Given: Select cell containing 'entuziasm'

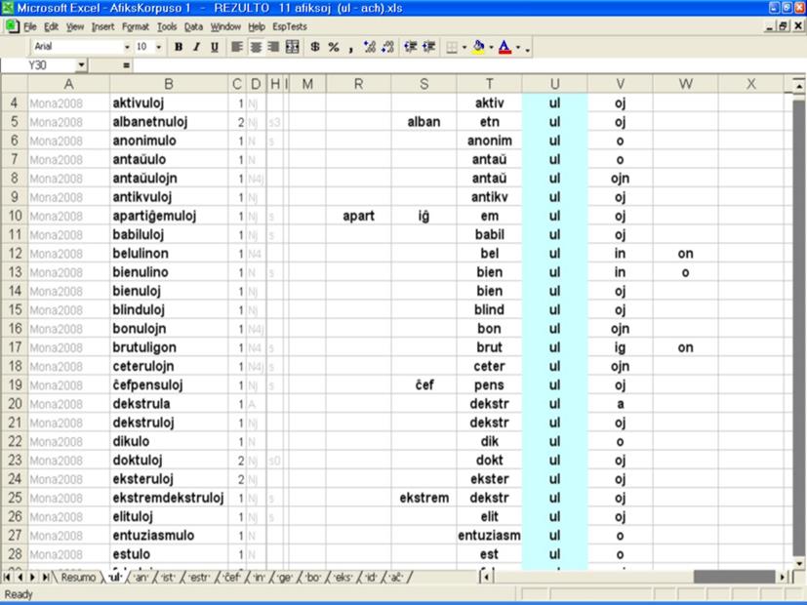Looking at the screenshot, I should (x=489, y=536).
